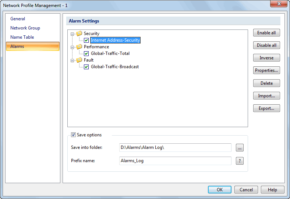This screenshot has height=199, width=290.
Task: Click the Performance folder icon
Action: (79, 47)
